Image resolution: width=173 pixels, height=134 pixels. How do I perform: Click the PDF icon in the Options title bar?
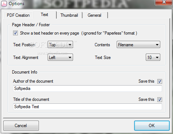[4, 4]
